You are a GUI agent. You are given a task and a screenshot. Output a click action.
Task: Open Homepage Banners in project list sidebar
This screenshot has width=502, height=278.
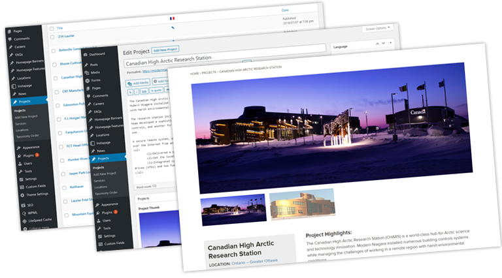(x=29, y=62)
